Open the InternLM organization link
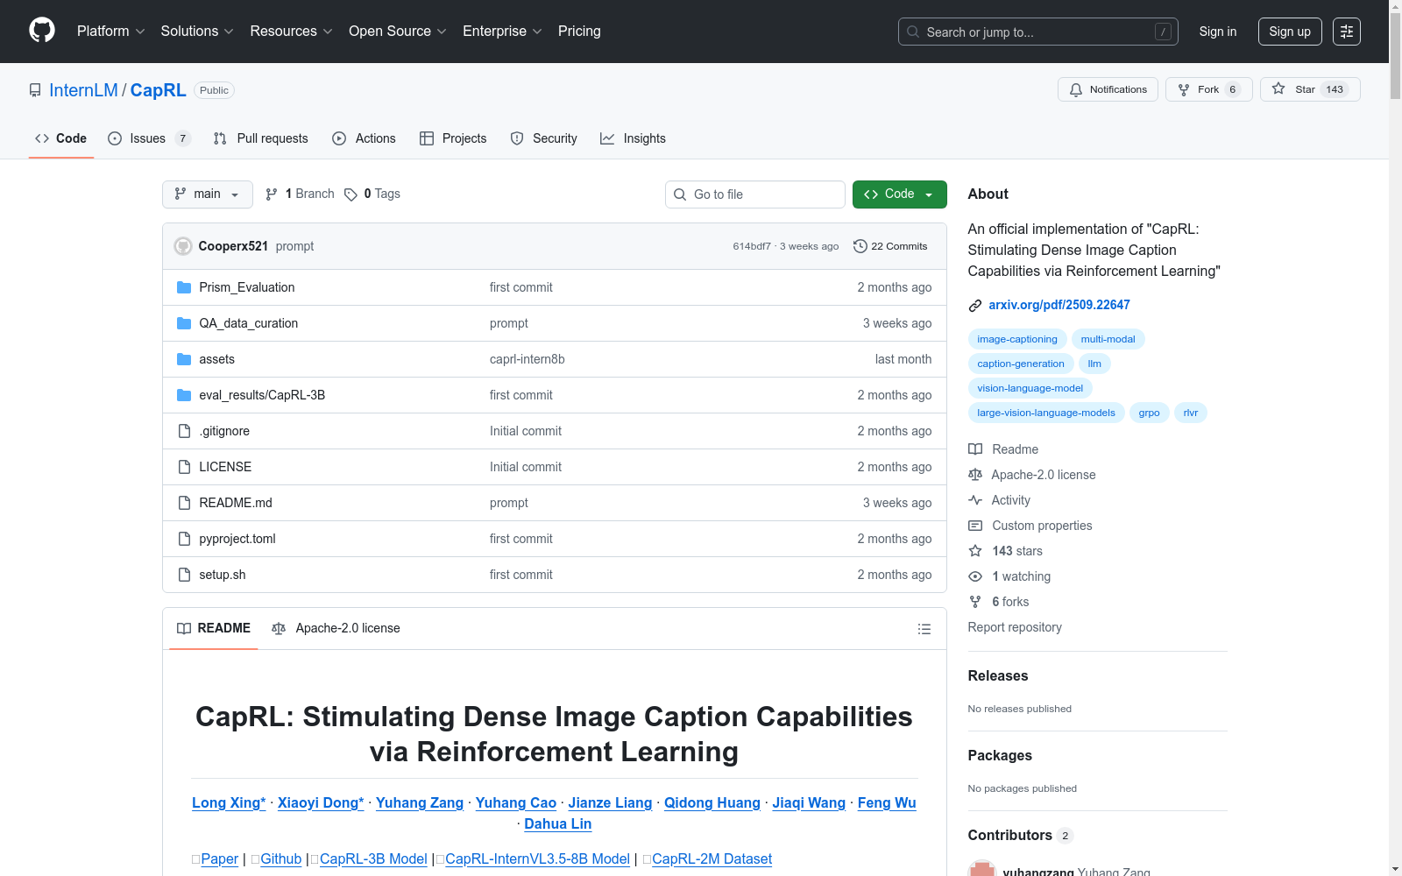Screen dimensions: 1402x876 [x=83, y=90]
